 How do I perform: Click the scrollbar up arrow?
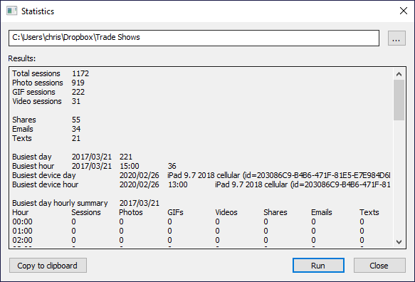pyautogui.click(x=399, y=74)
